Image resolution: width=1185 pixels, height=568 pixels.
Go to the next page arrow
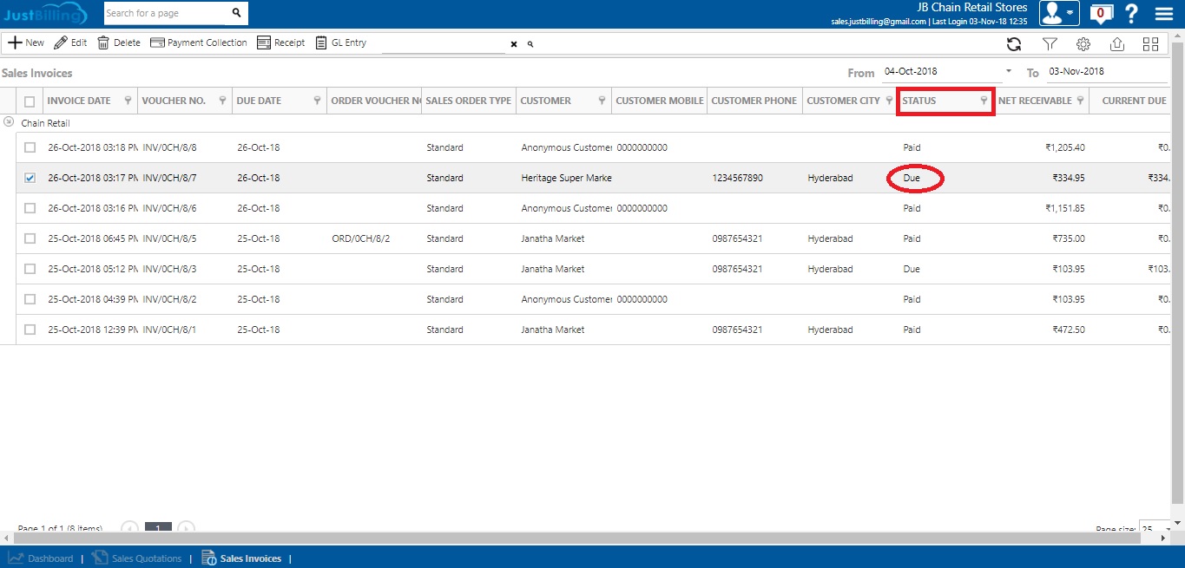click(186, 528)
